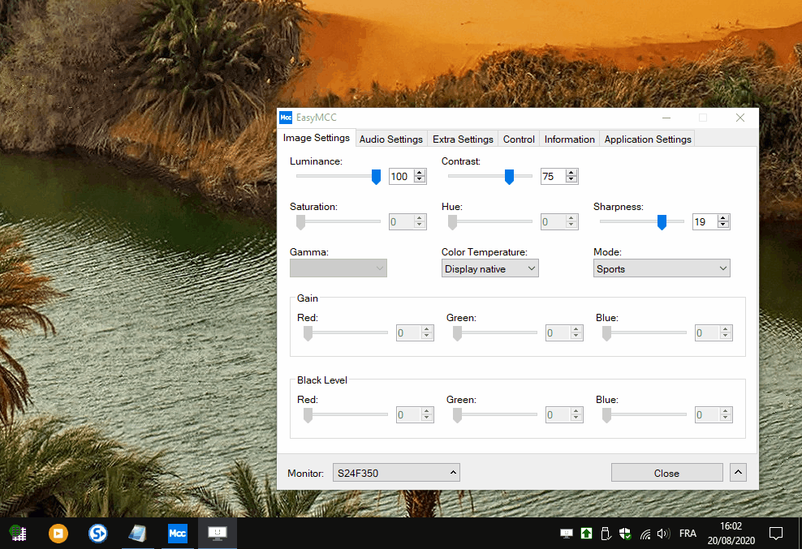This screenshot has height=549, width=802.
Task: Click the Sharpness value field showing 19
Action: point(705,222)
